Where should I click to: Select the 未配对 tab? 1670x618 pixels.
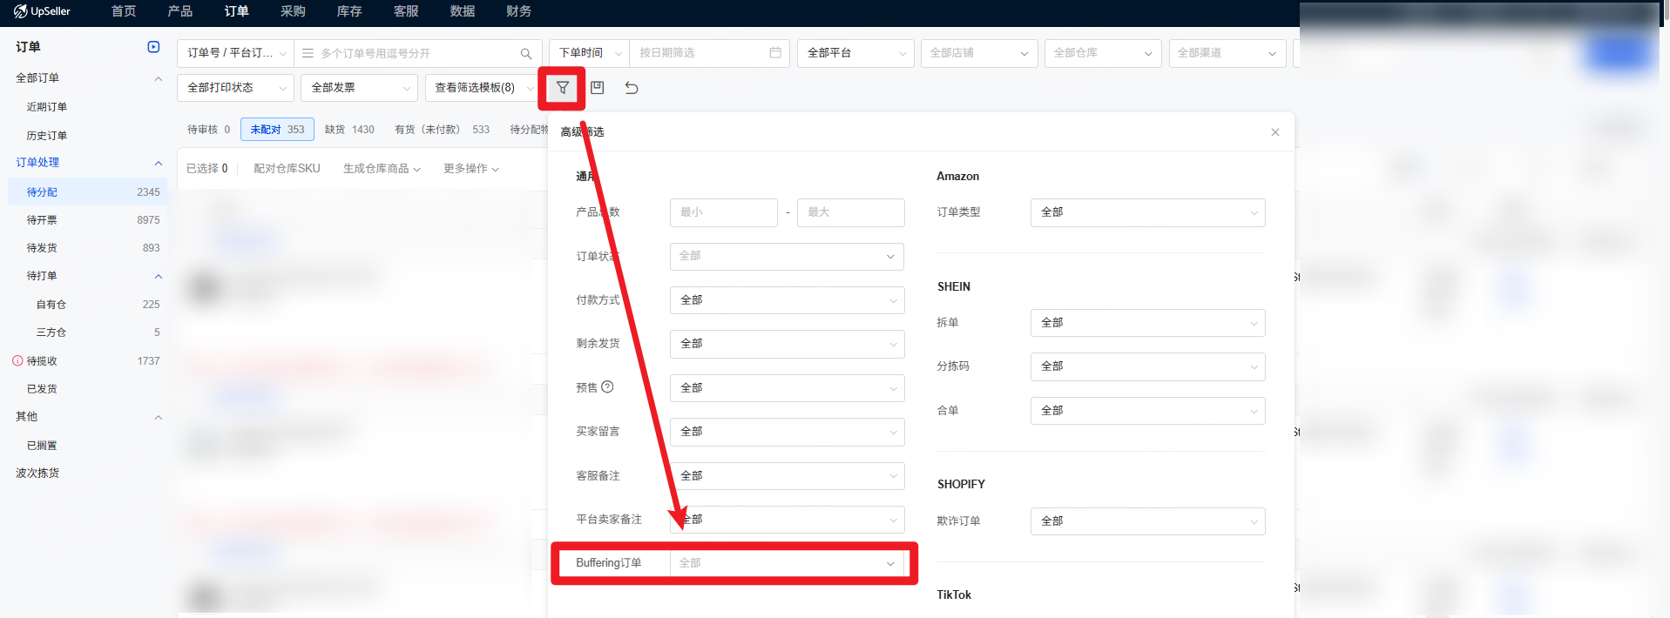(276, 130)
